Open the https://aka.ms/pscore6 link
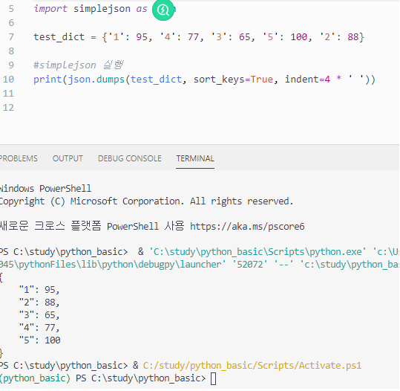The height and width of the screenshot is (391, 400). (x=247, y=227)
